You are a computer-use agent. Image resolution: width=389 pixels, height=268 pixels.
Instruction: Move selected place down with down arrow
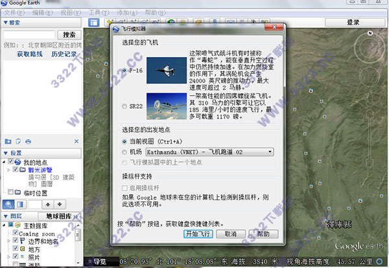(60, 205)
